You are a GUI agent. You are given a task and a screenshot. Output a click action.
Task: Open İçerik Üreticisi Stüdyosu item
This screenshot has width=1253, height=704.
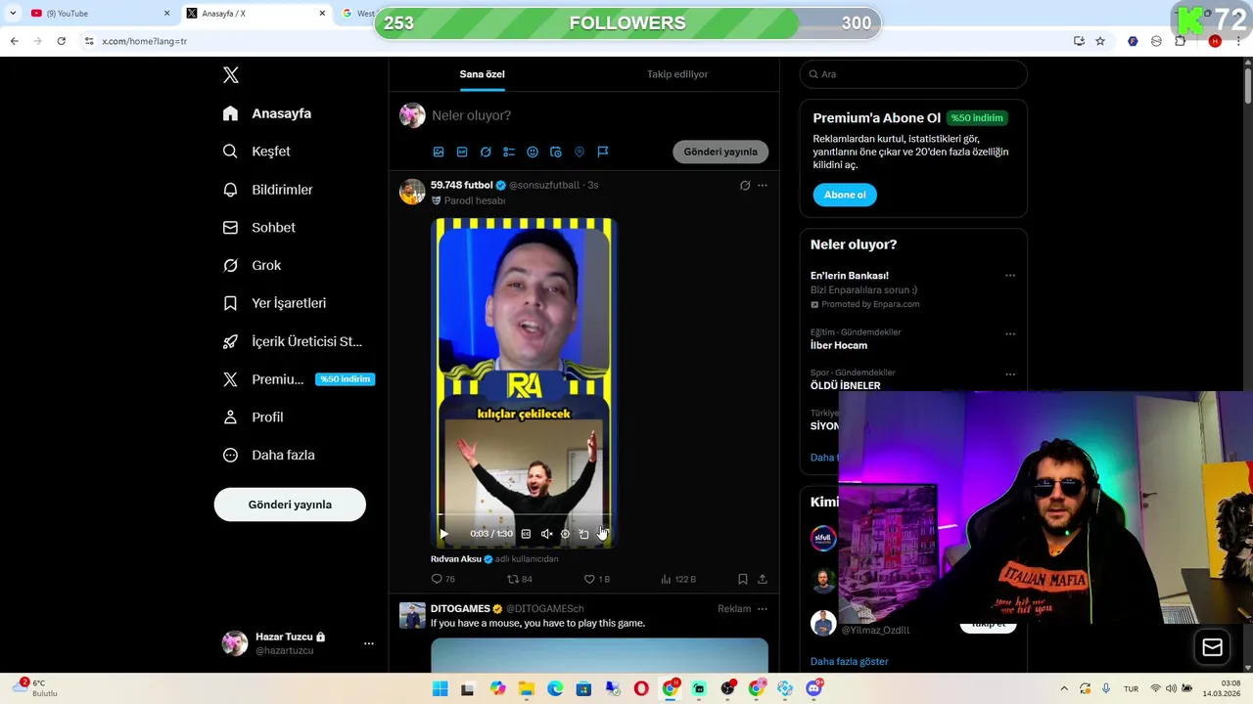coord(293,341)
